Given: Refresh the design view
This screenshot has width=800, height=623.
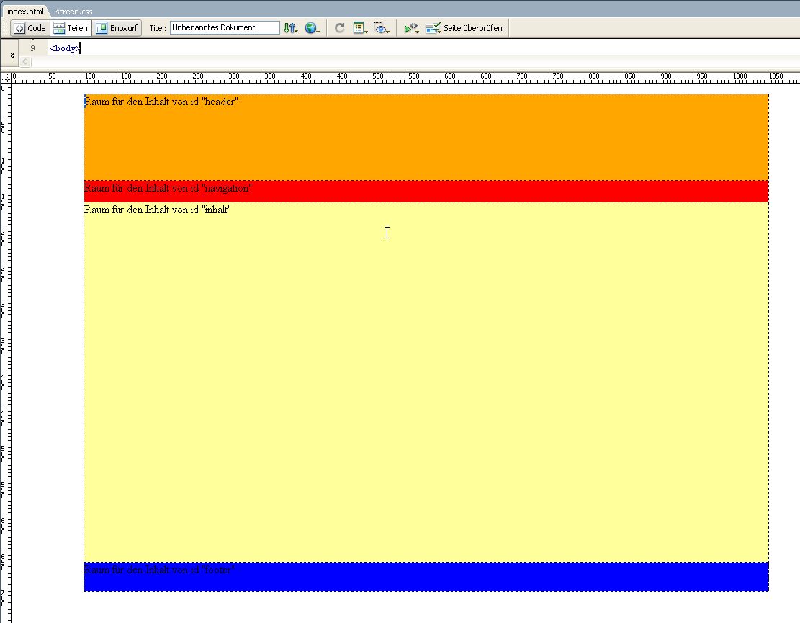Looking at the screenshot, I should point(340,28).
